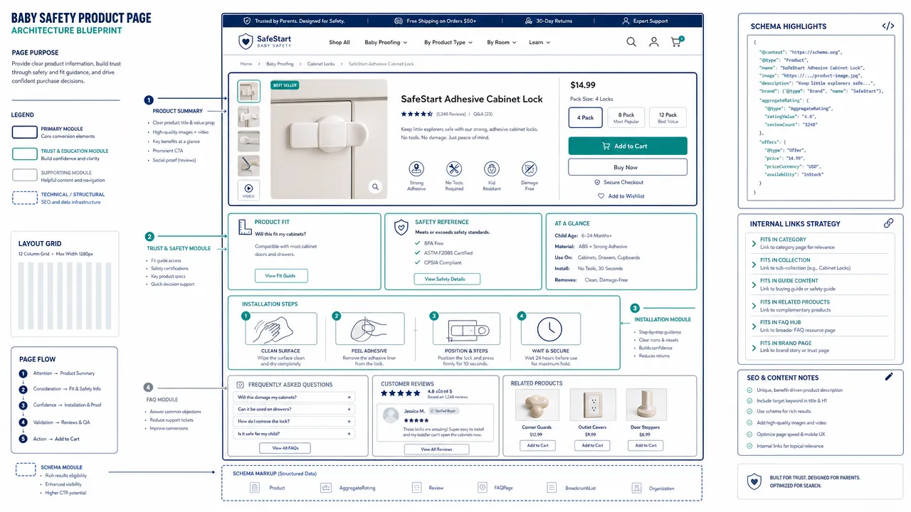Open the Baby Proofing dropdown menu
This screenshot has width=911, height=512.
pos(386,43)
